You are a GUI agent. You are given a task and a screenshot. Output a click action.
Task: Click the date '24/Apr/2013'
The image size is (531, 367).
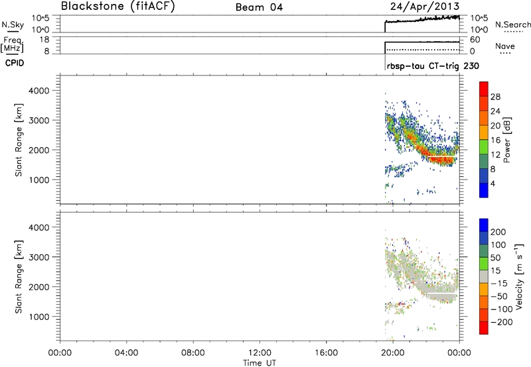425,7
